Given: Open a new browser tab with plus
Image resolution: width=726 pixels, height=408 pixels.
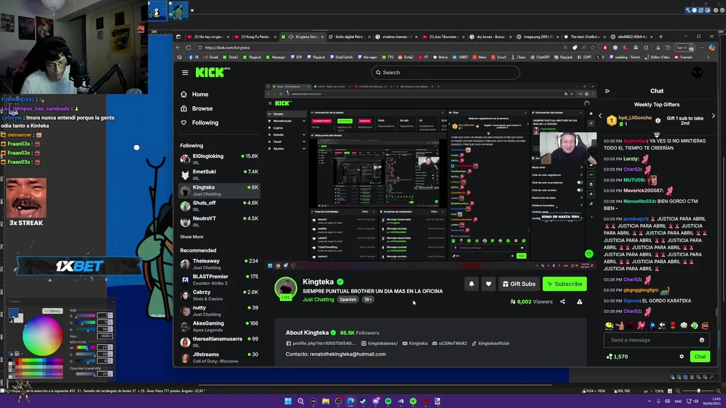Looking at the screenshot, I should (x=660, y=37).
